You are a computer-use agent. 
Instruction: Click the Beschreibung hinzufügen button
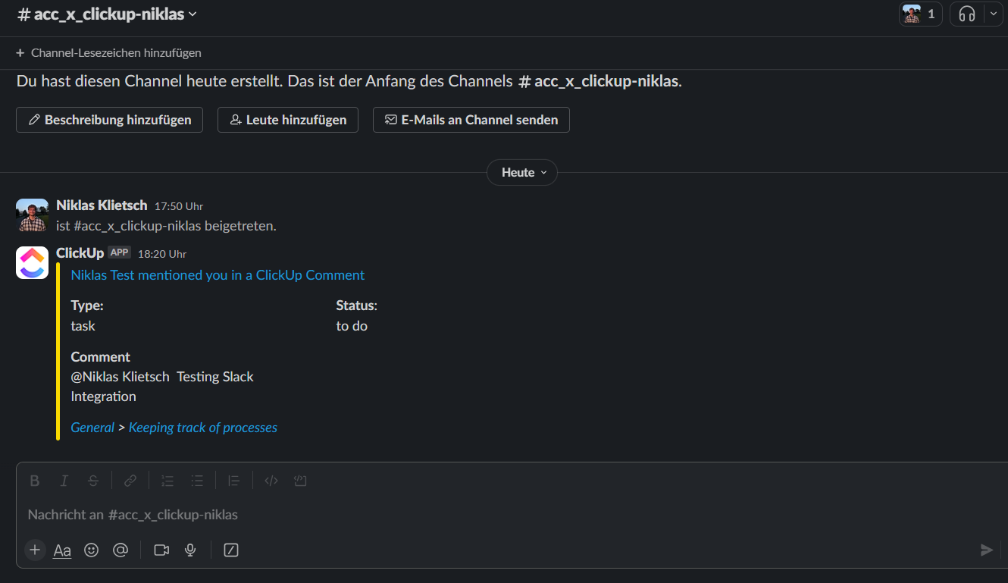[x=109, y=120]
